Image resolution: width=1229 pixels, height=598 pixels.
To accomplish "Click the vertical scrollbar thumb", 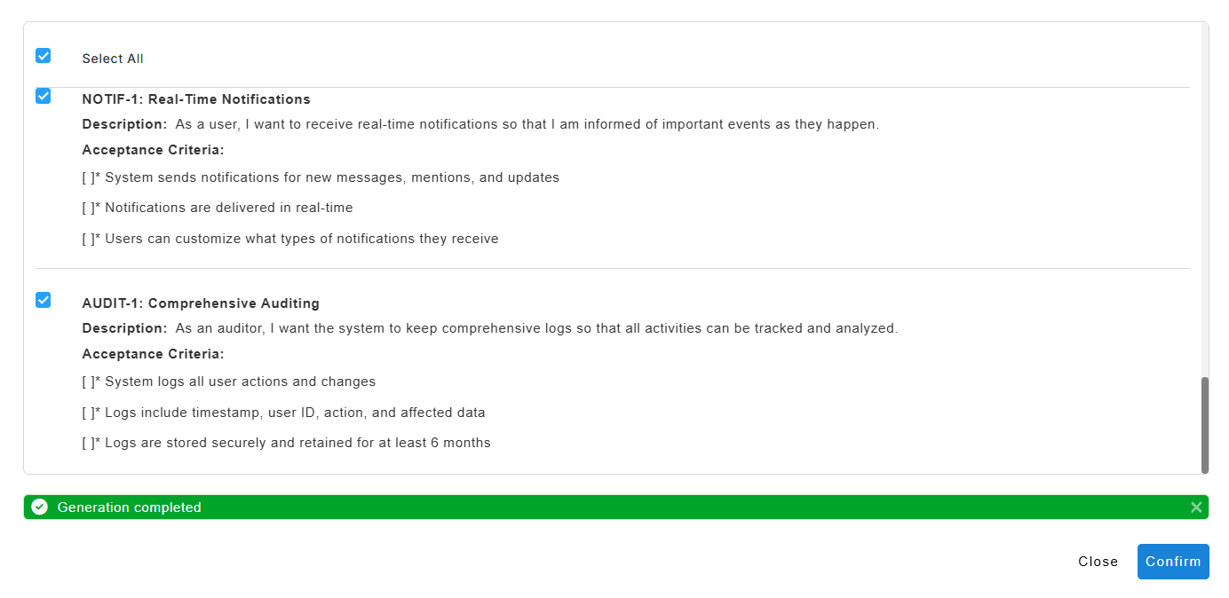I will tap(1204, 424).
